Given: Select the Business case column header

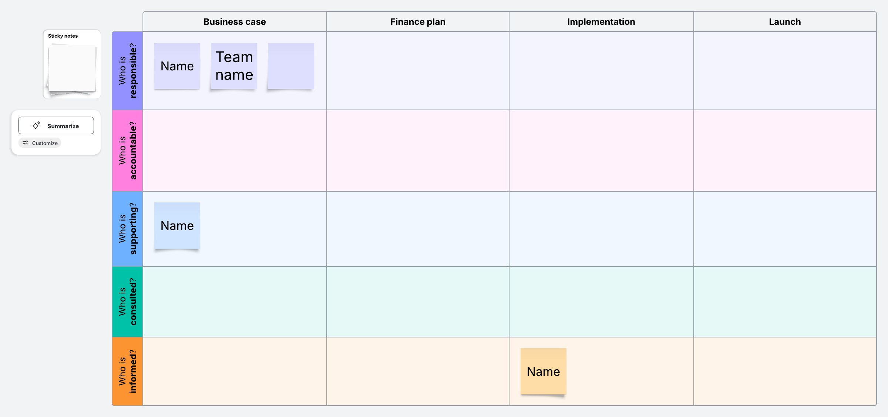Looking at the screenshot, I should pos(235,22).
